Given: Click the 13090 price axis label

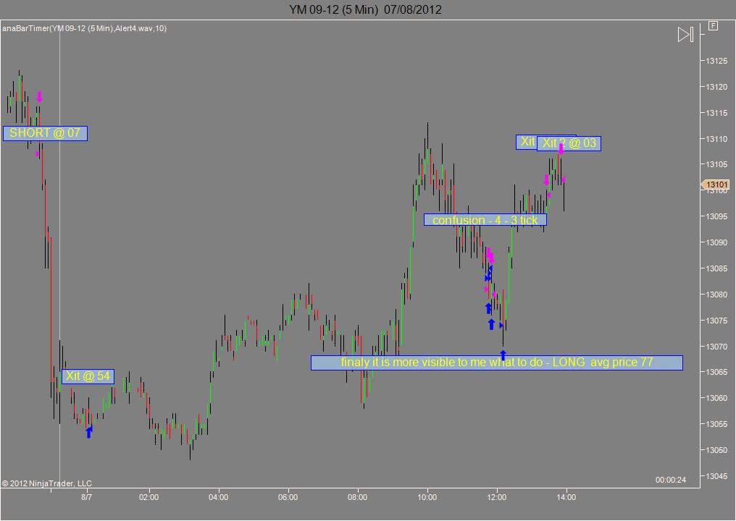Looking at the screenshot, I should coord(716,242).
